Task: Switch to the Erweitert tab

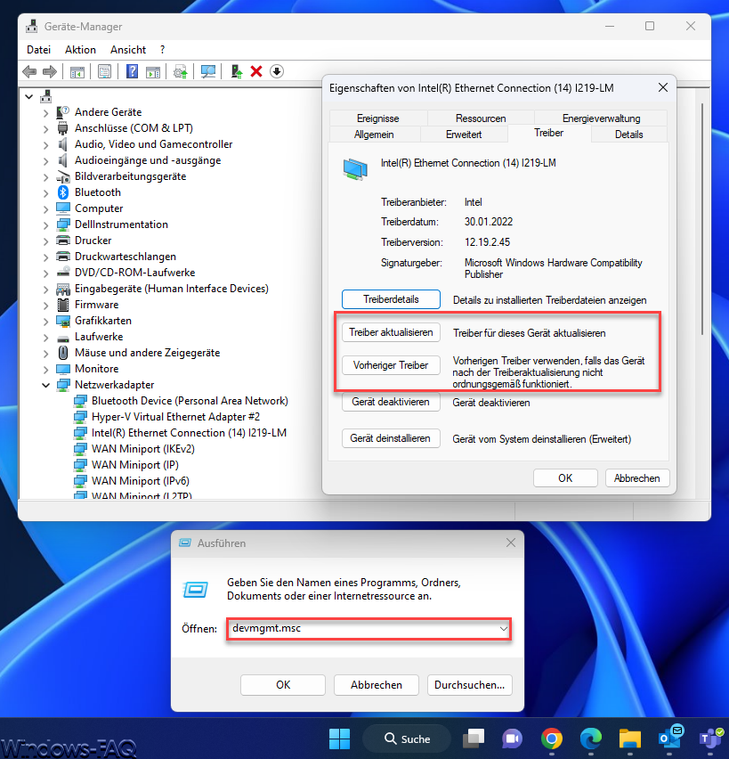Action: pyautogui.click(x=464, y=135)
